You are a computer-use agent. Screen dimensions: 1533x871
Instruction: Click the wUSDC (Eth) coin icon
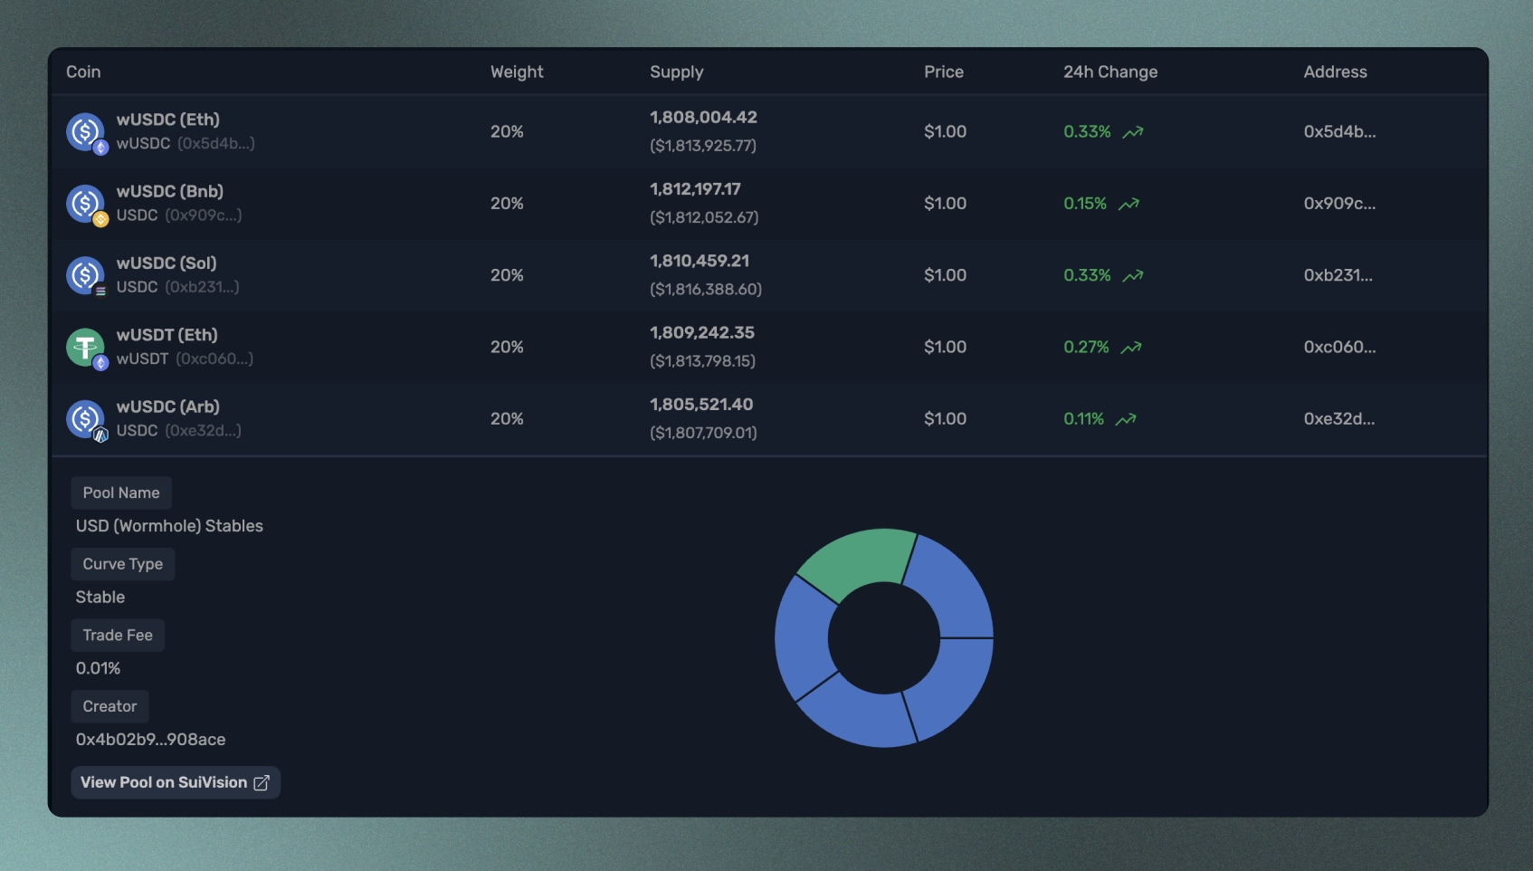tap(86, 132)
